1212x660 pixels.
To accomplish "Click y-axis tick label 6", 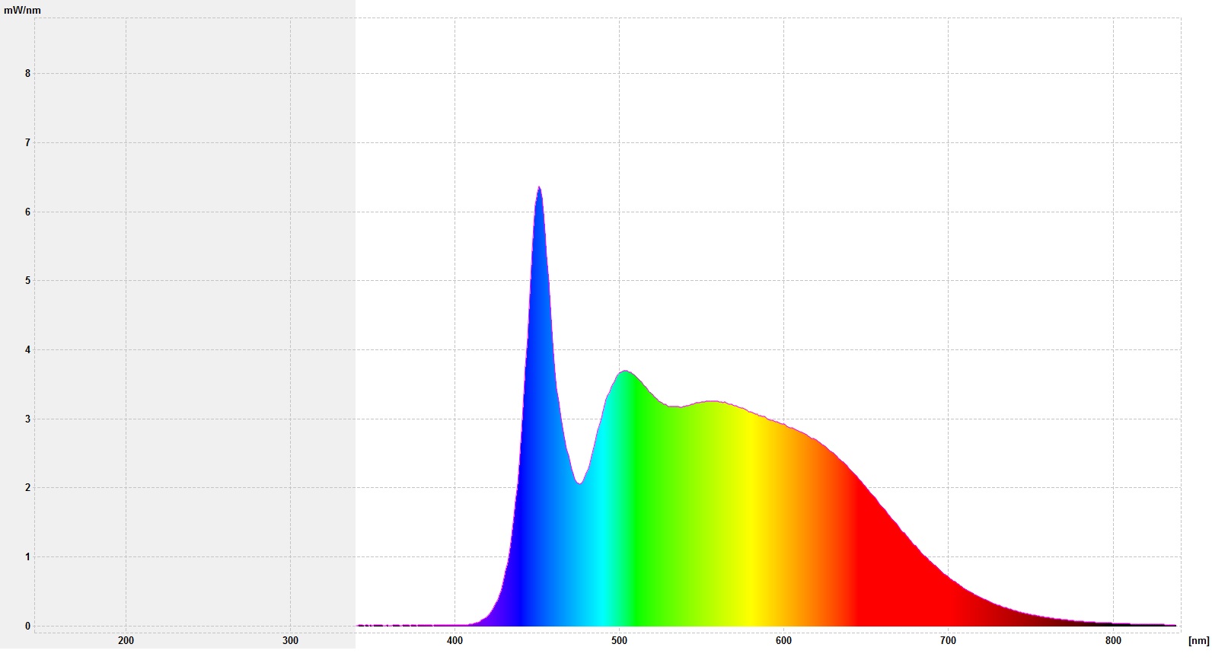I will (x=28, y=212).
